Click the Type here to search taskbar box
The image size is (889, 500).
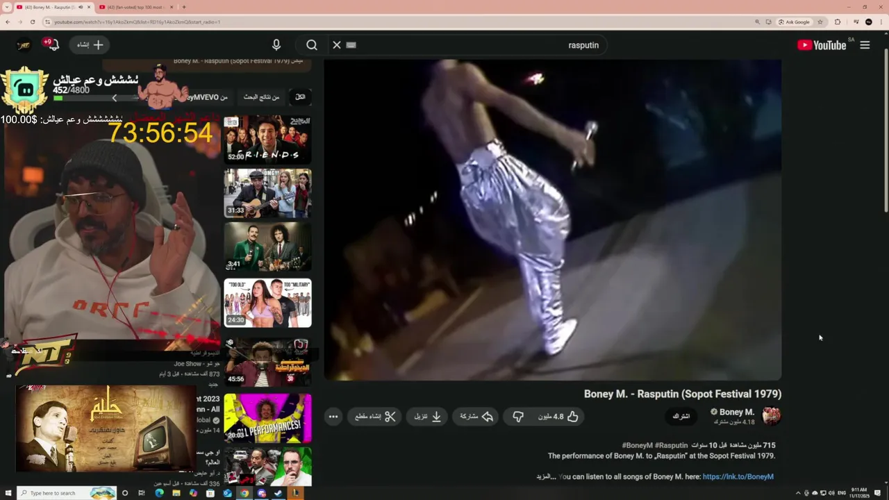[66, 493]
